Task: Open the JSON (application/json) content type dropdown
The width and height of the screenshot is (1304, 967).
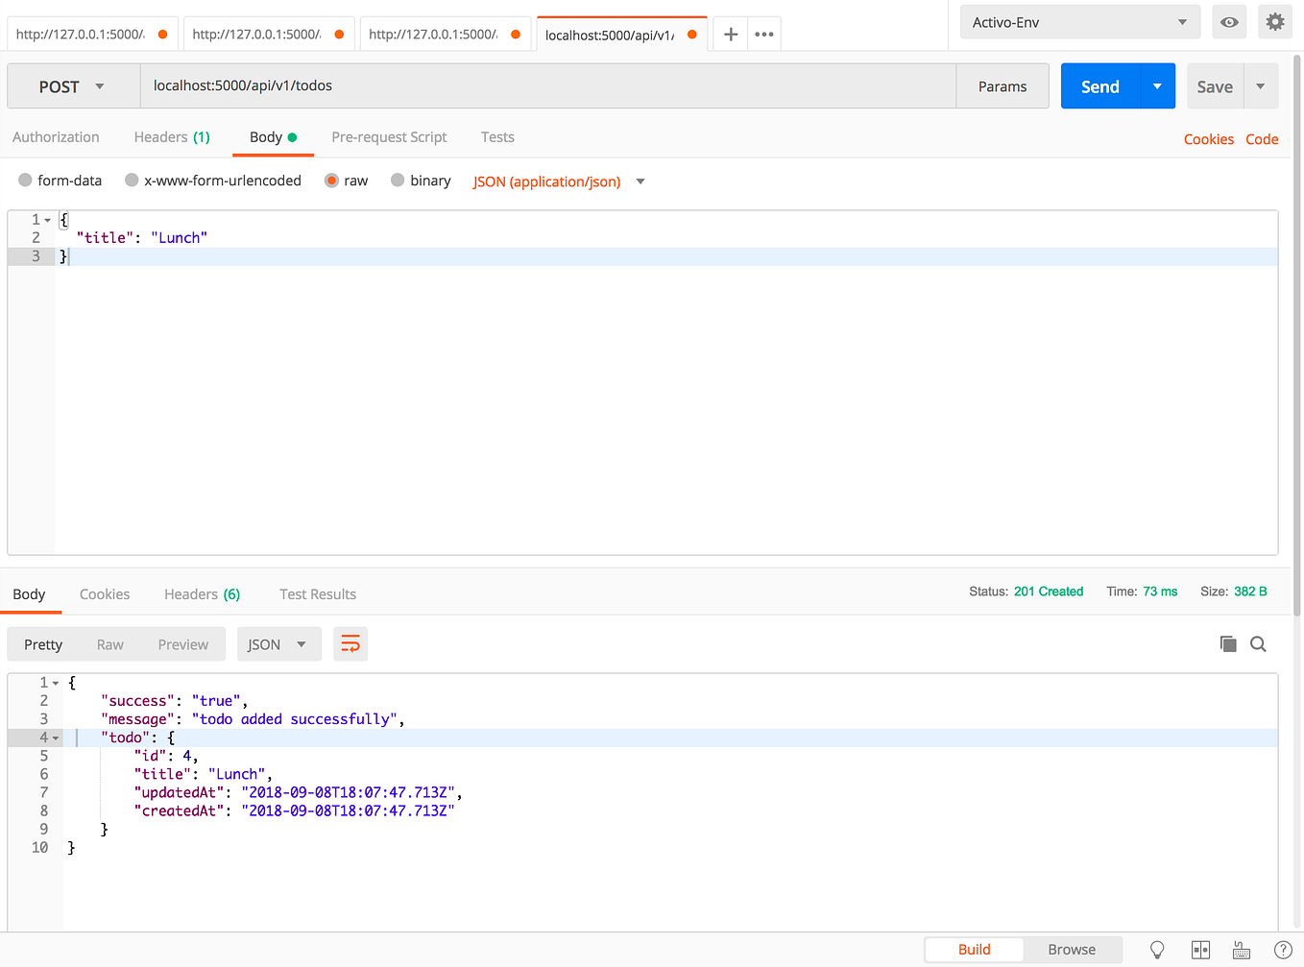Action: (557, 181)
